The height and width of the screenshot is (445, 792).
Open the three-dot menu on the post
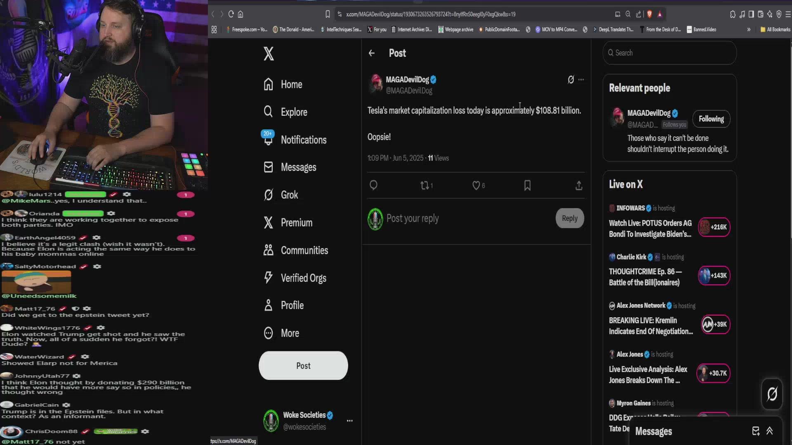[x=581, y=80]
